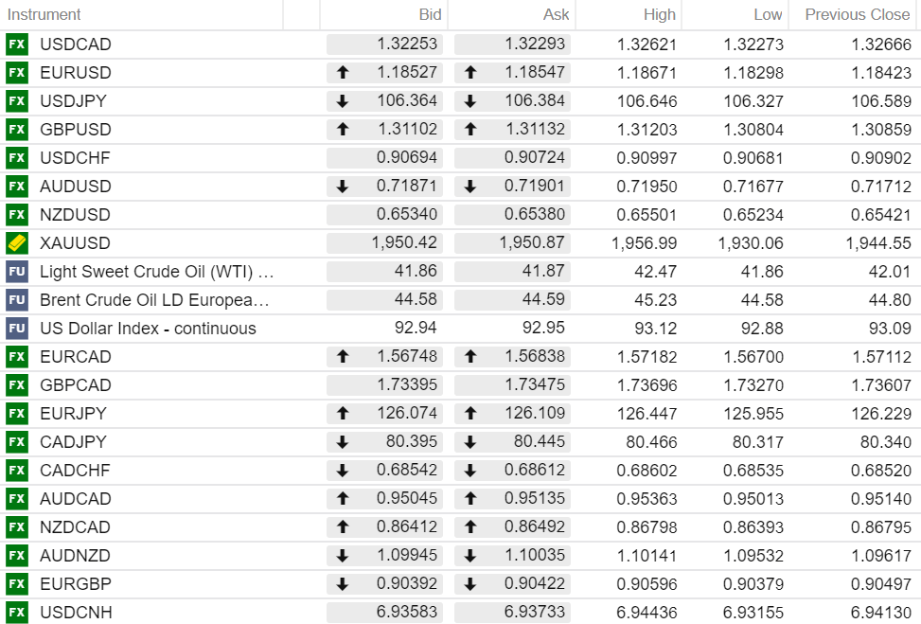
Task: Click the XAUUSD bid price 1,950.42
Action: pos(404,243)
